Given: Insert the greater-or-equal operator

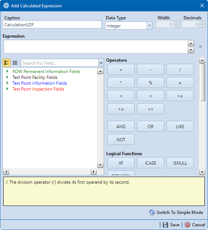Looking at the screenshot, I should tap(180, 96).
